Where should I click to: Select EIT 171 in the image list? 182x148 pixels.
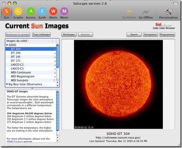tap(31, 61)
